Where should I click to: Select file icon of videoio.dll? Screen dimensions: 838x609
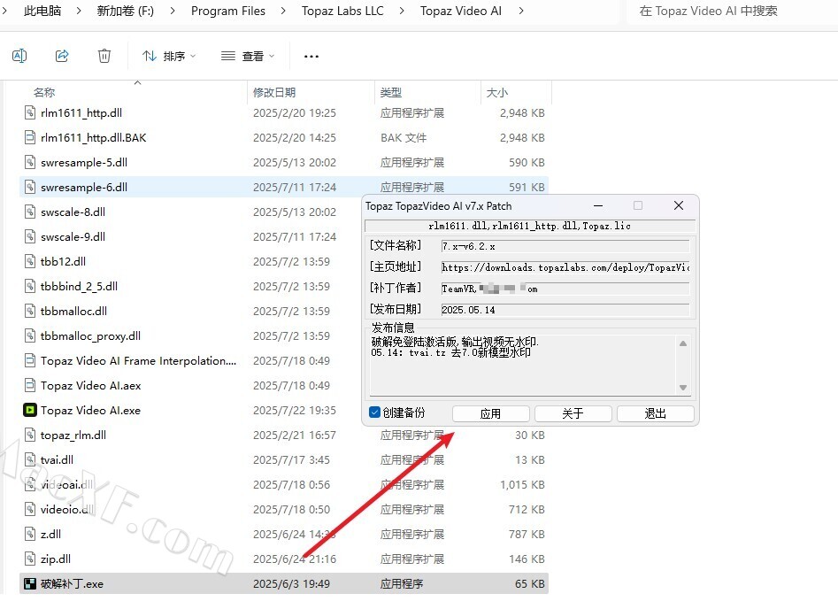coord(30,510)
